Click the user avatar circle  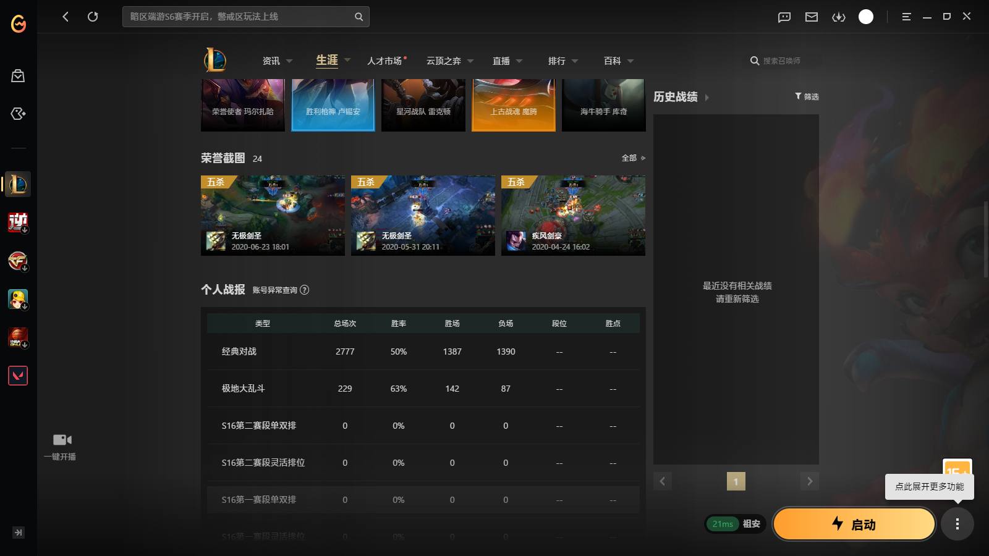click(866, 17)
